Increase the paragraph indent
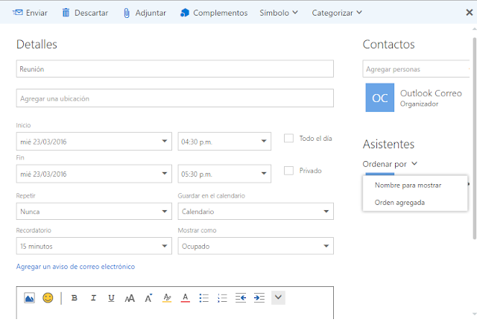 click(x=259, y=297)
